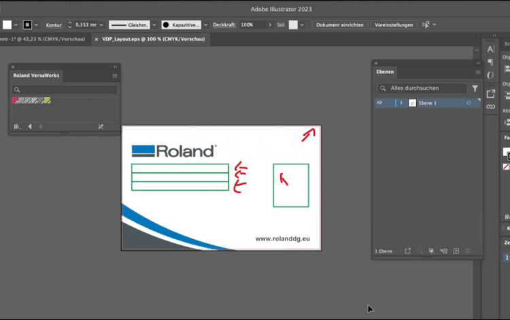
Task: Open the Paragraph panel icon in the dock
Action: coord(491,62)
